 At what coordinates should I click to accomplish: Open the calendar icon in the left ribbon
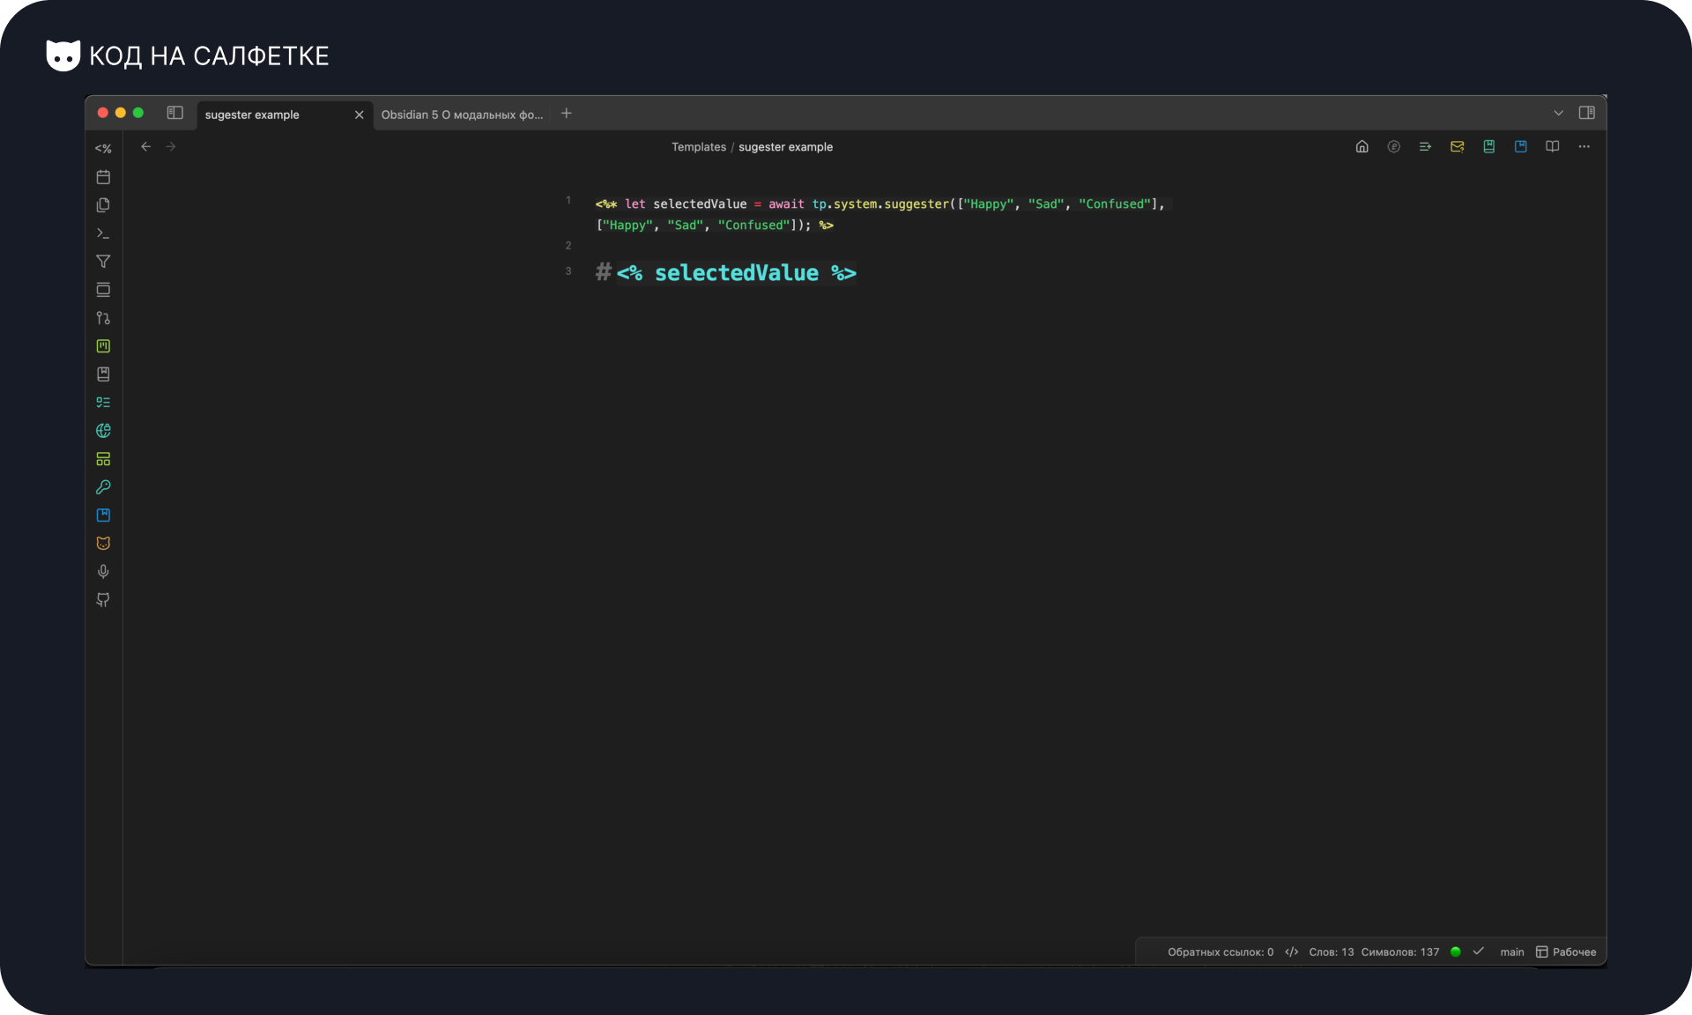pyautogui.click(x=103, y=177)
